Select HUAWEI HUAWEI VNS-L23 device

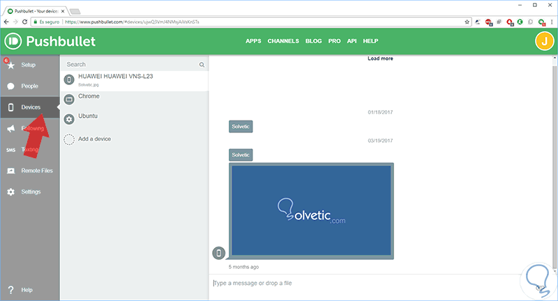135,81
